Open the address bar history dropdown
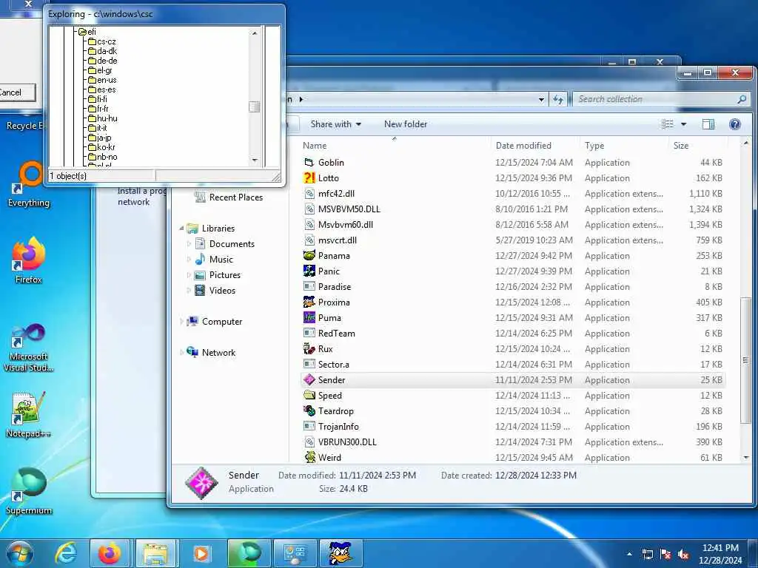The image size is (758, 568). click(541, 100)
